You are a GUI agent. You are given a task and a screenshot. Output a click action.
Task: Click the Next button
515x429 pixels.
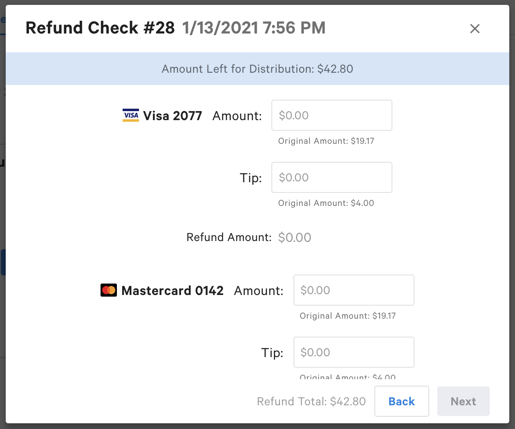click(x=463, y=401)
